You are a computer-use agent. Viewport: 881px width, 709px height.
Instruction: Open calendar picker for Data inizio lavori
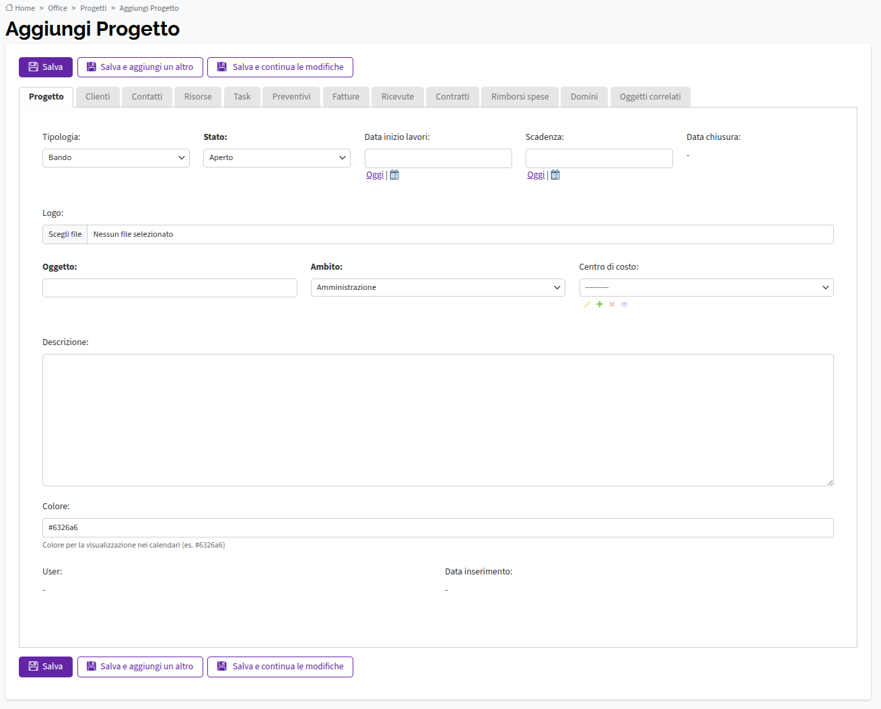pos(394,175)
